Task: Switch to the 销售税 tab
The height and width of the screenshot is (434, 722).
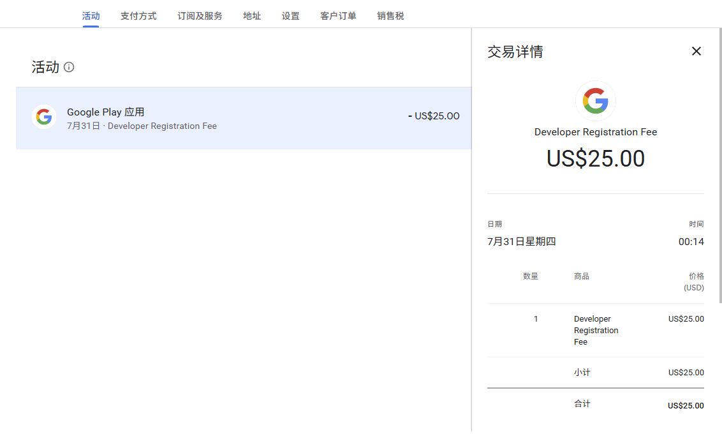Action: [390, 15]
